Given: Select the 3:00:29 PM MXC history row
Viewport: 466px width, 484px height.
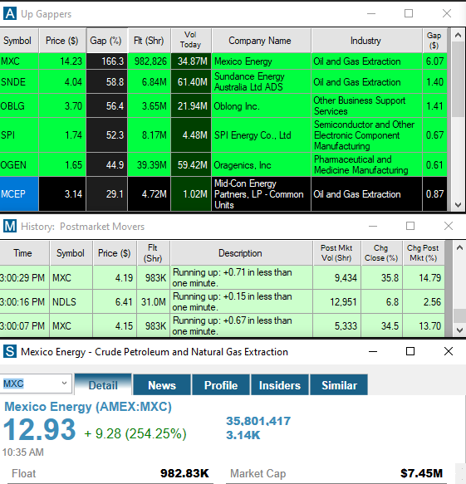Looking at the screenshot, I should [x=222, y=277].
